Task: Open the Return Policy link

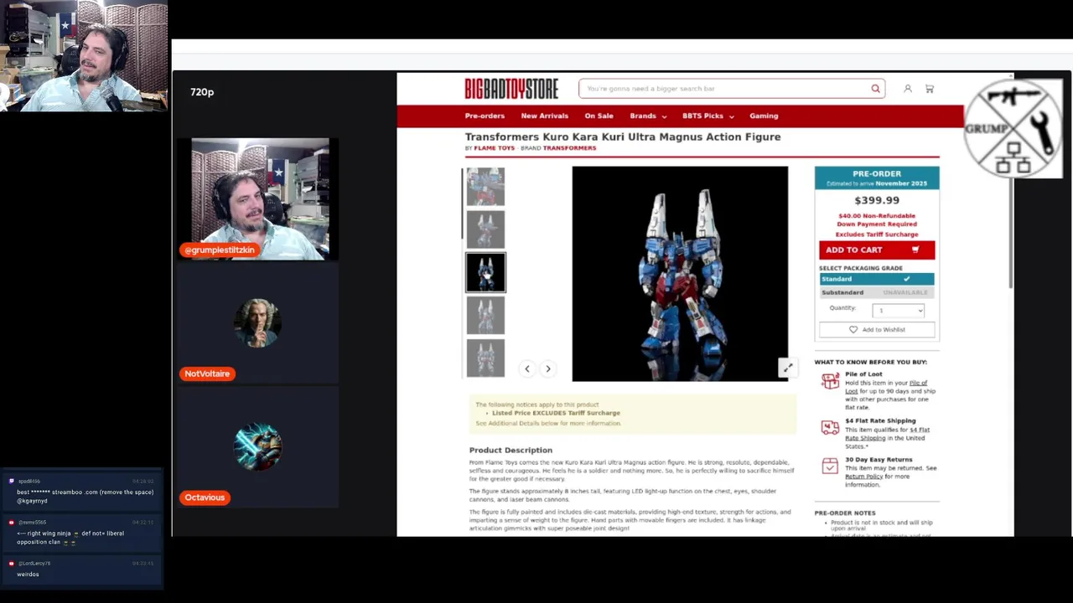Action: click(863, 477)
